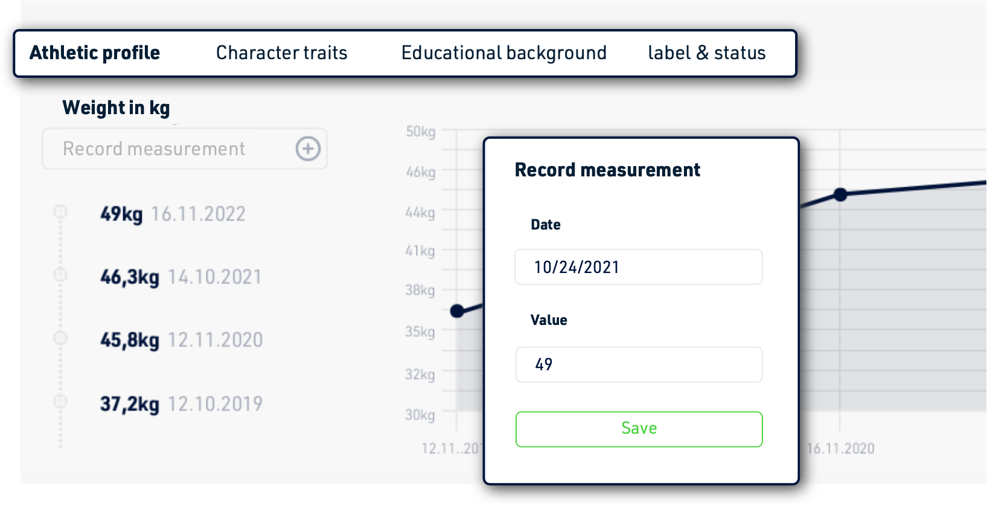The image size is (987, 508).
Task: Click timeline marker beside 46,3kg entry
Action: tap(60, 275)
